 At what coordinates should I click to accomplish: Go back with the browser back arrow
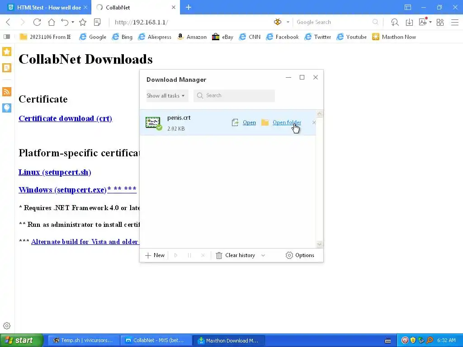[x=8, y=22]
